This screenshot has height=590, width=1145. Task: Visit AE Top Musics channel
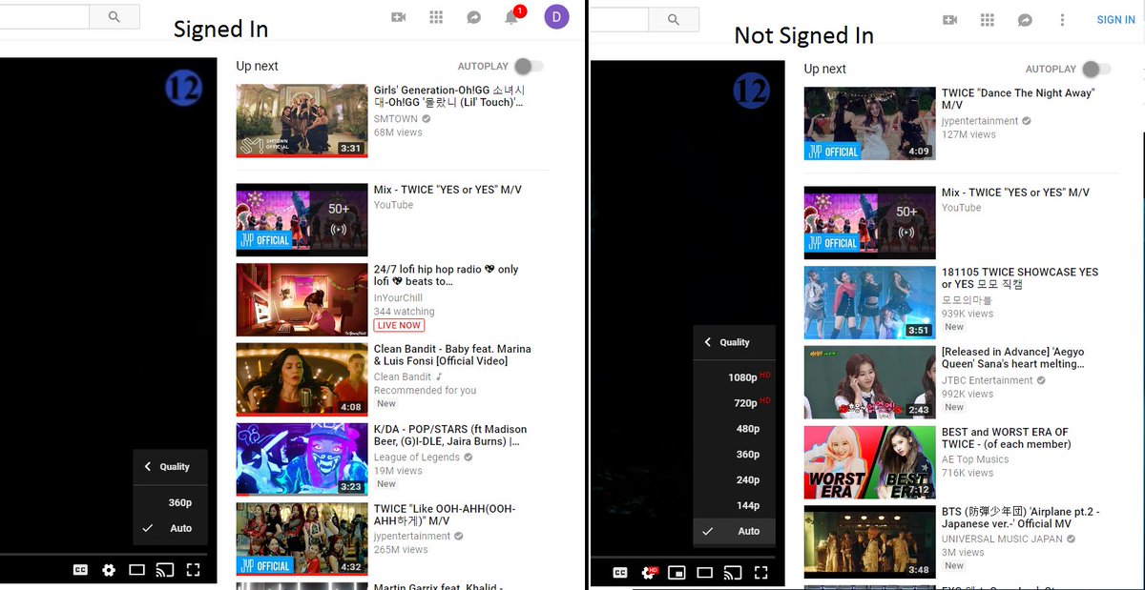click(x=974, y=459)
